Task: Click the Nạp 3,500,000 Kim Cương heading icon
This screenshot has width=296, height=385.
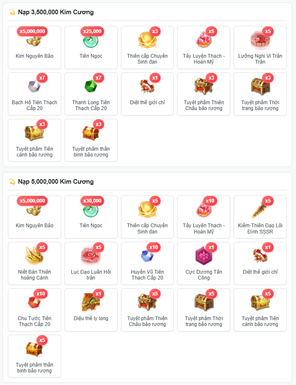Action: click(x=12, y=12)
